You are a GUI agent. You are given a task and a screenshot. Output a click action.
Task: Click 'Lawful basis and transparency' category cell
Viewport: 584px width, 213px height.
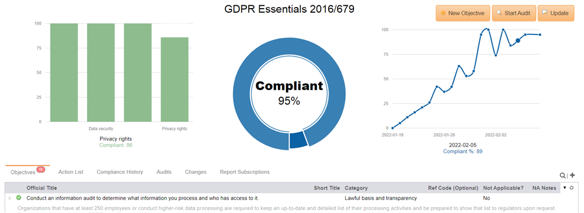point(381,198)
